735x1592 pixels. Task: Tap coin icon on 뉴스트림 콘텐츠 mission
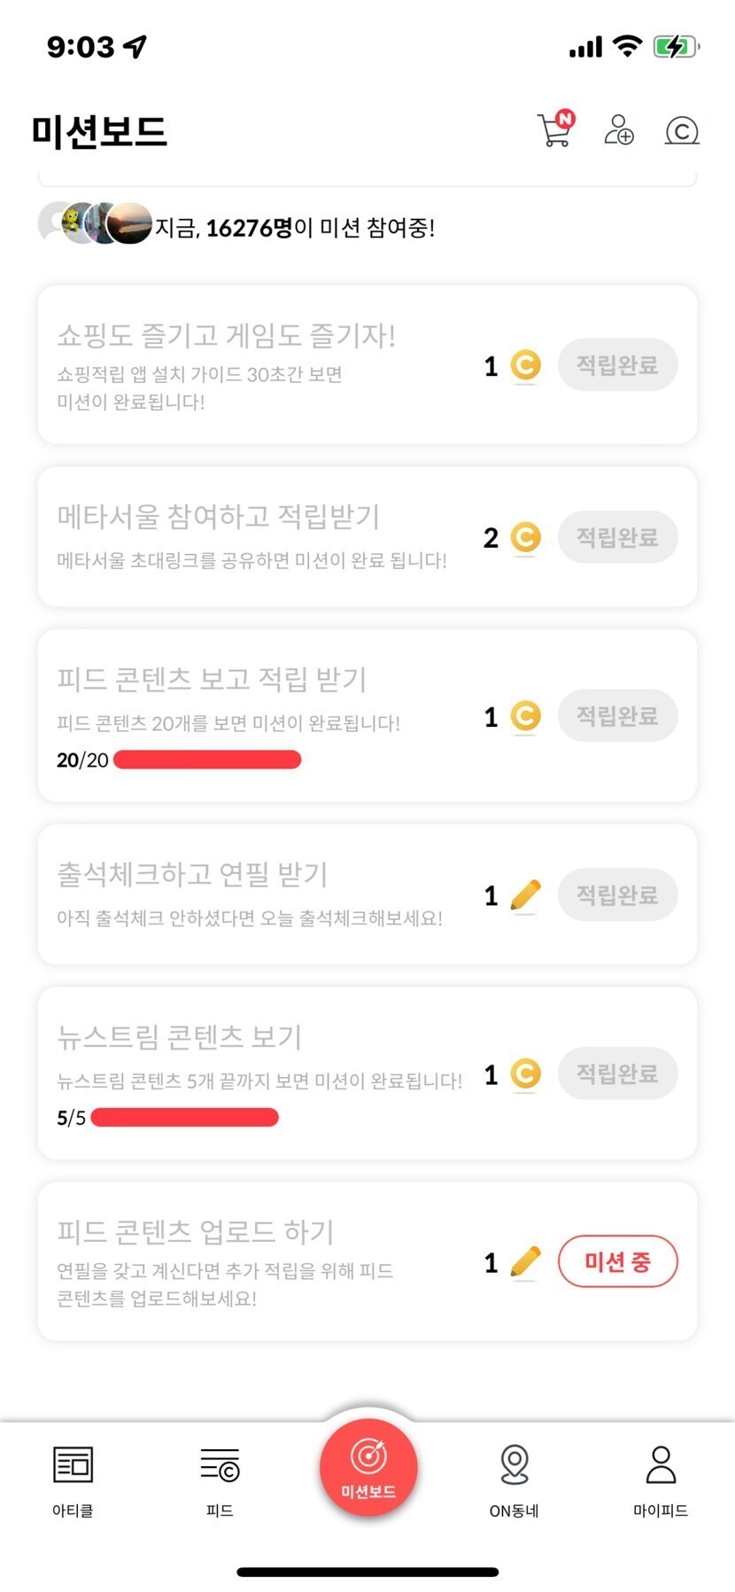(526, 1074)
